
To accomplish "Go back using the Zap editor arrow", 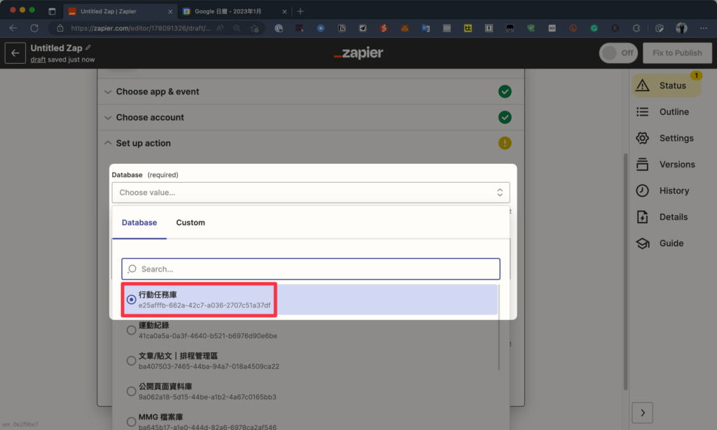I will point(15,53).
